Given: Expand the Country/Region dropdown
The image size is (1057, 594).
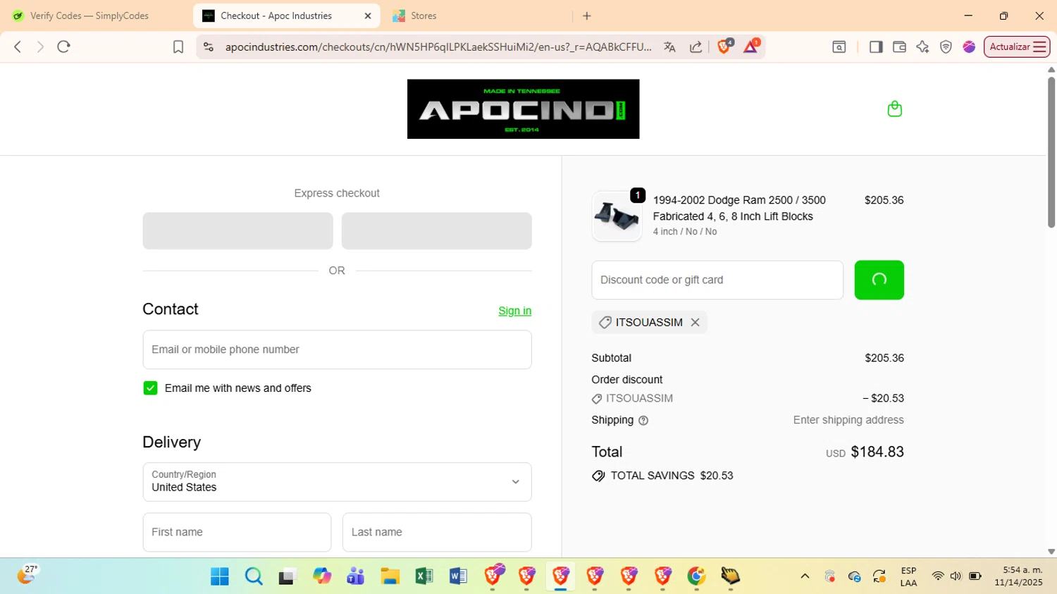Looking at the screenshot, I should (337, 482).
